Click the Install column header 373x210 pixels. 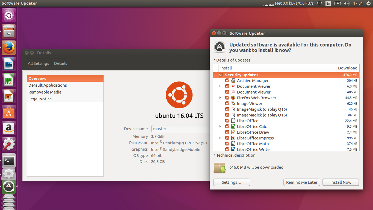(x=277, y=68)
